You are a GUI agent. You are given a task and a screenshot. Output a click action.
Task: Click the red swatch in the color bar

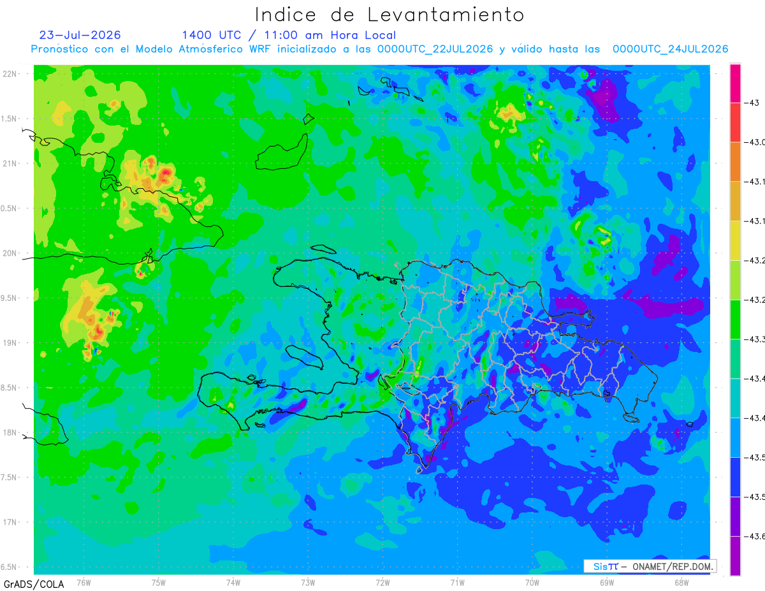click(x=735, y=122)
